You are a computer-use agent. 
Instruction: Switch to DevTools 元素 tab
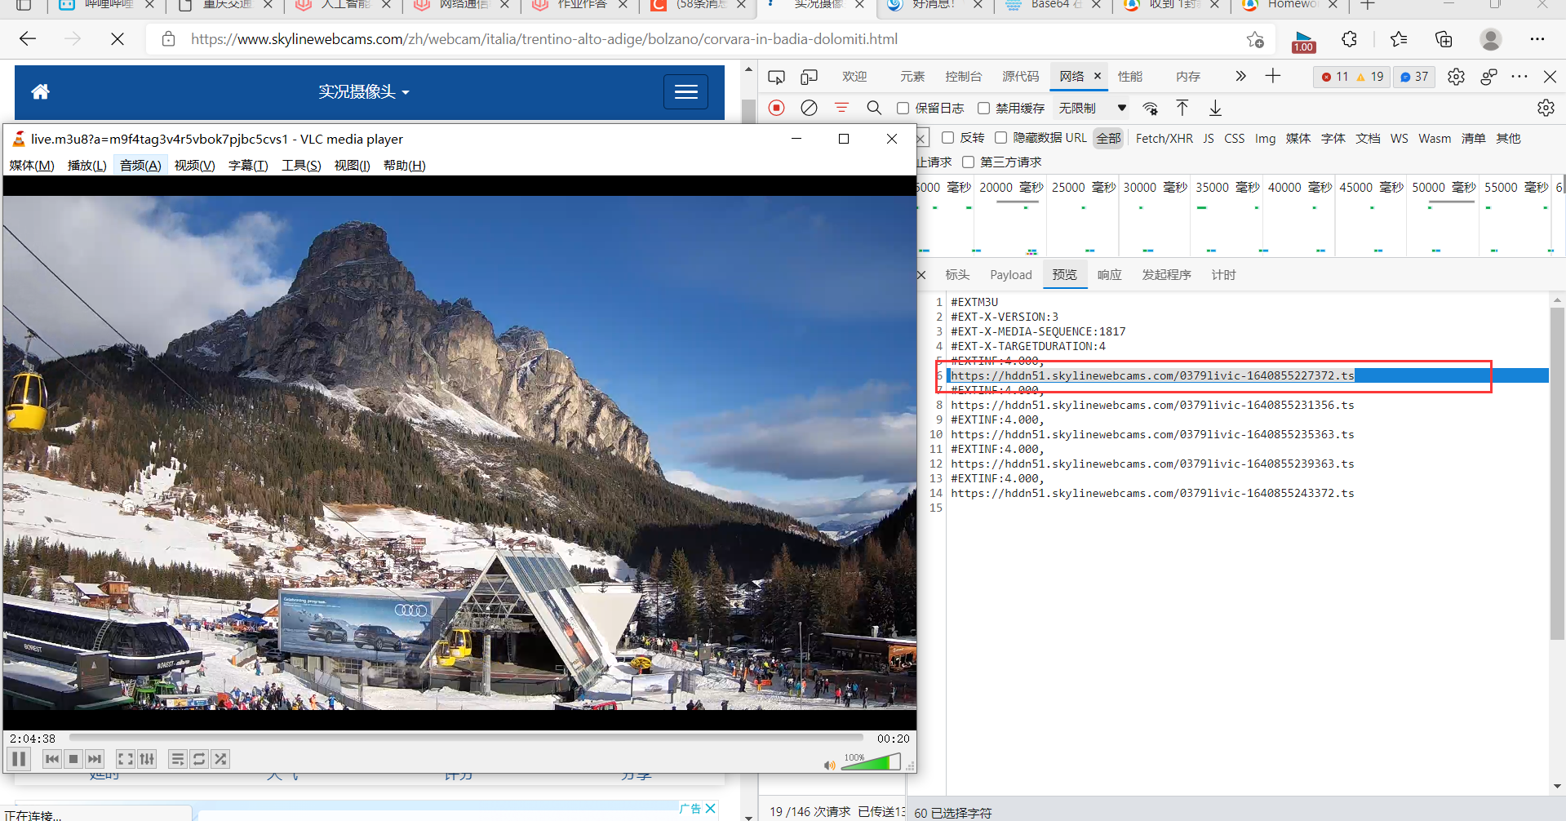[x=912, y=77]
